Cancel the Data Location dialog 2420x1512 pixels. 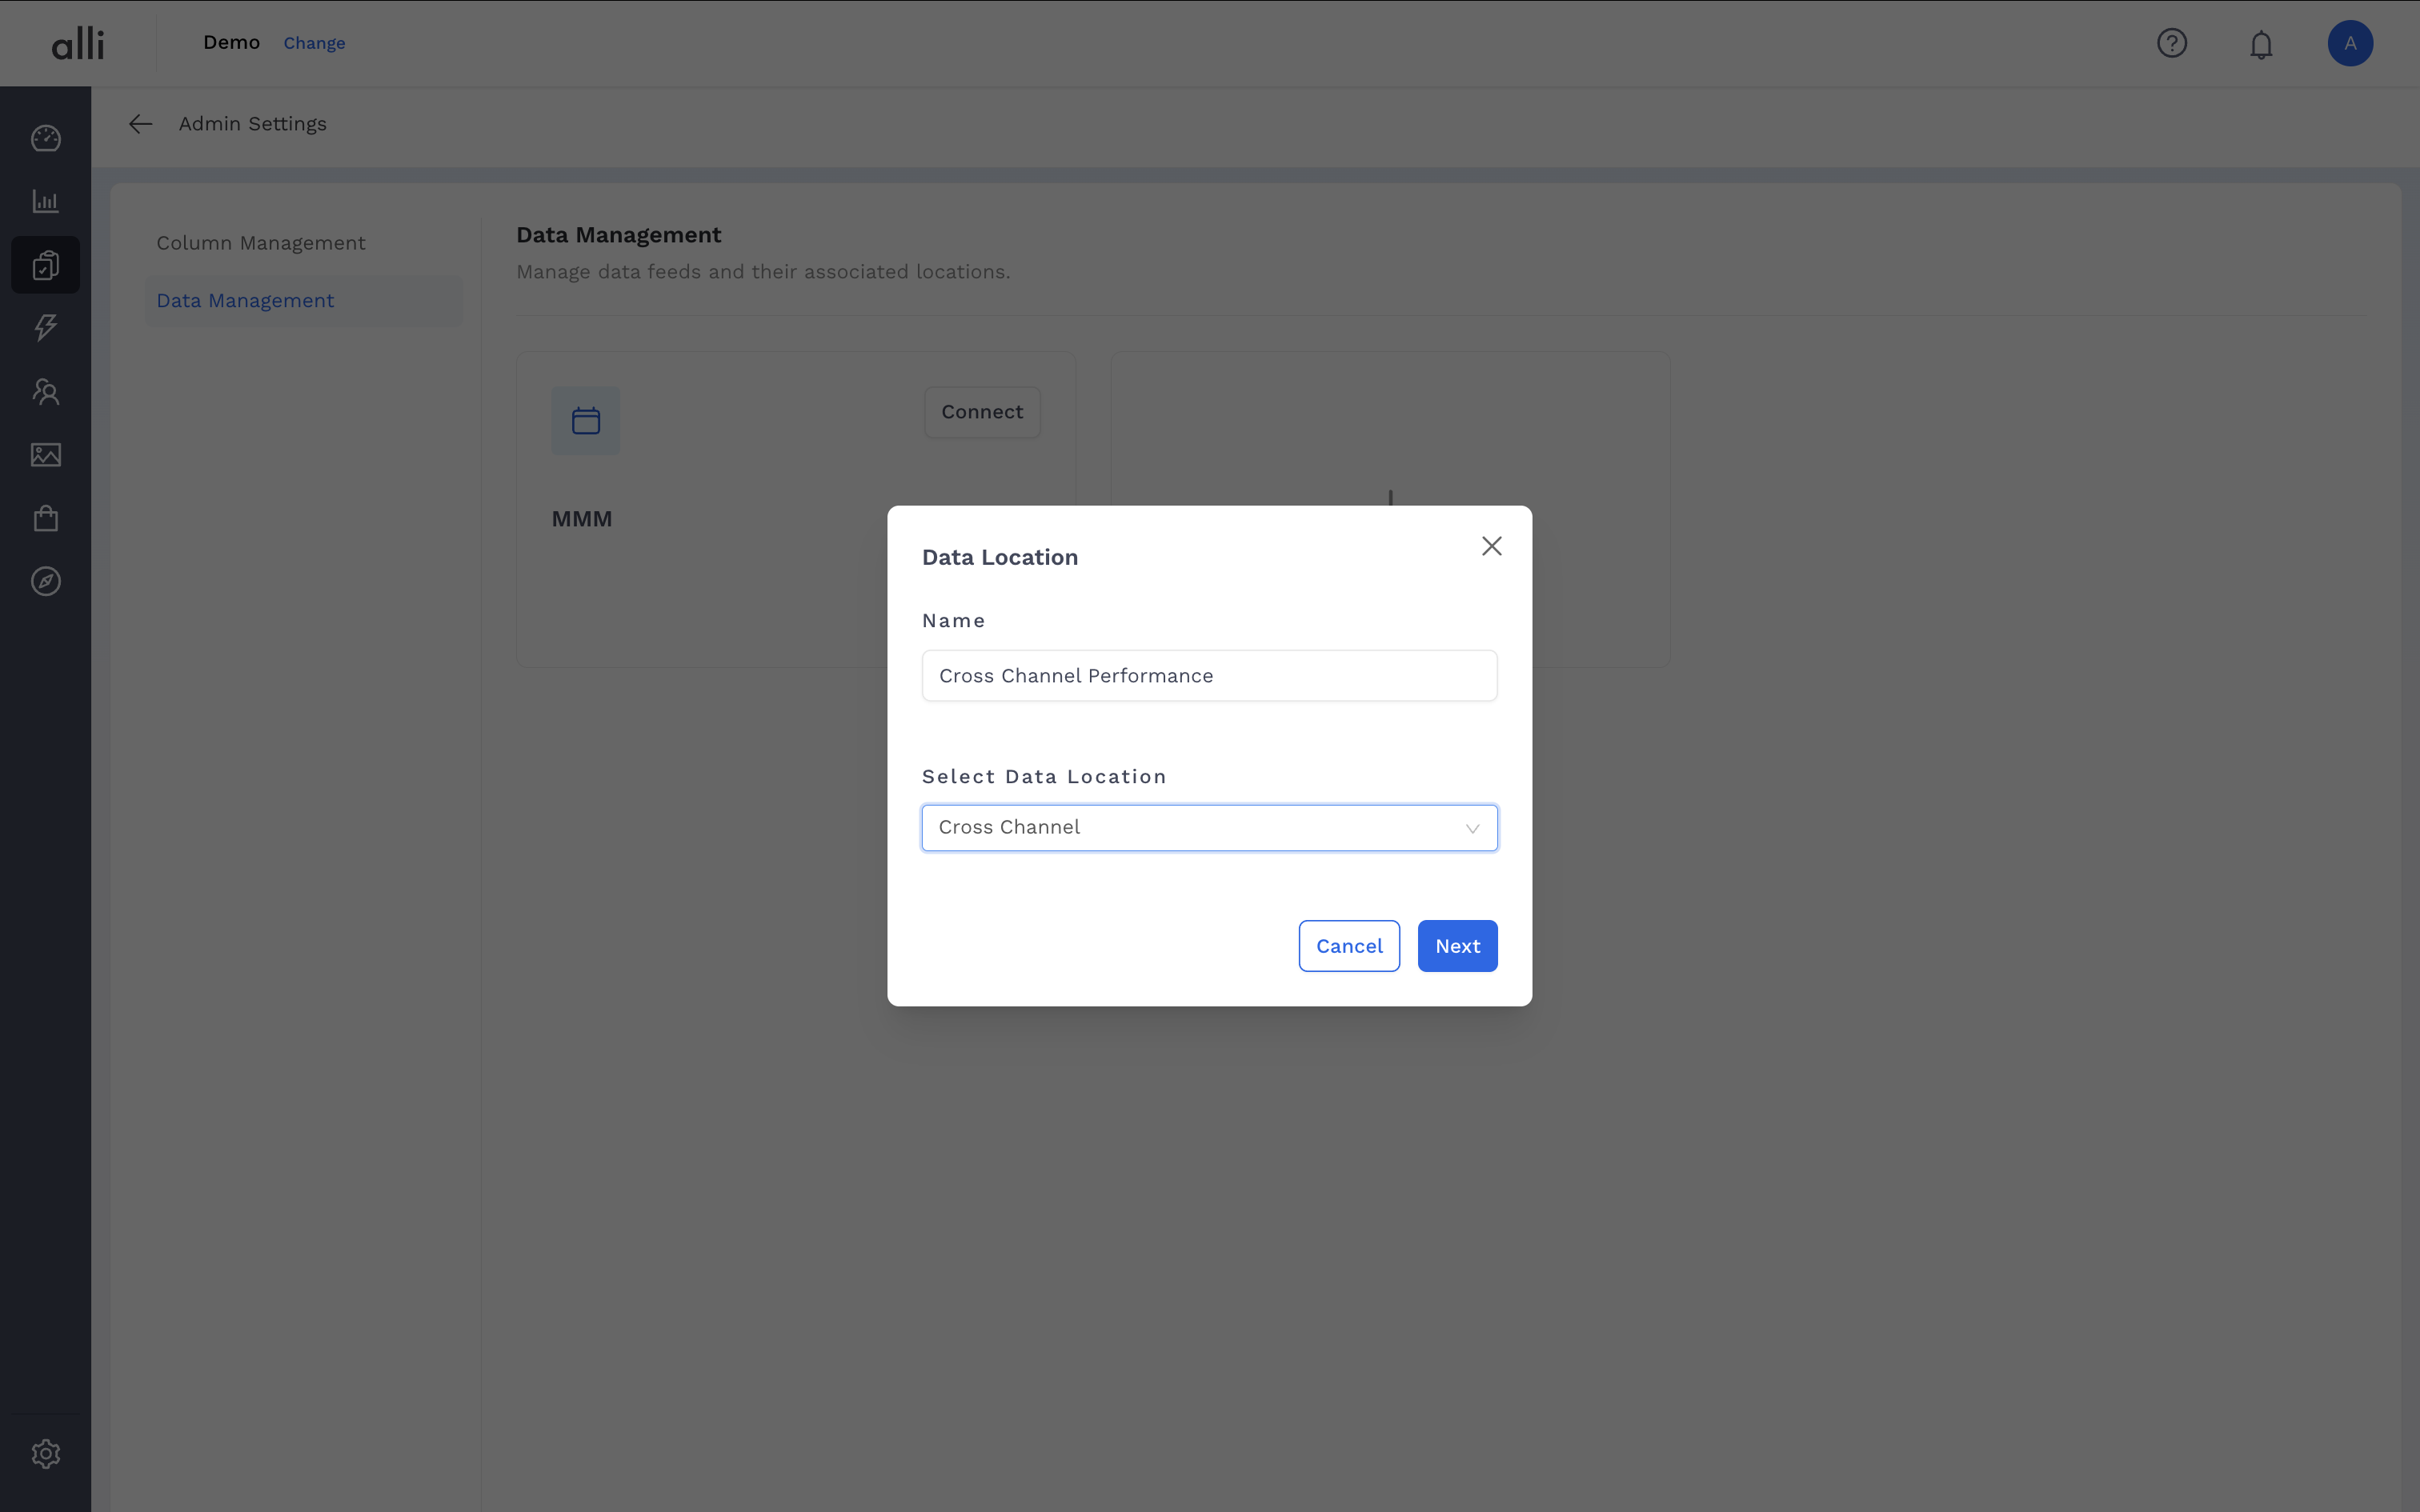click(1349, 946)
